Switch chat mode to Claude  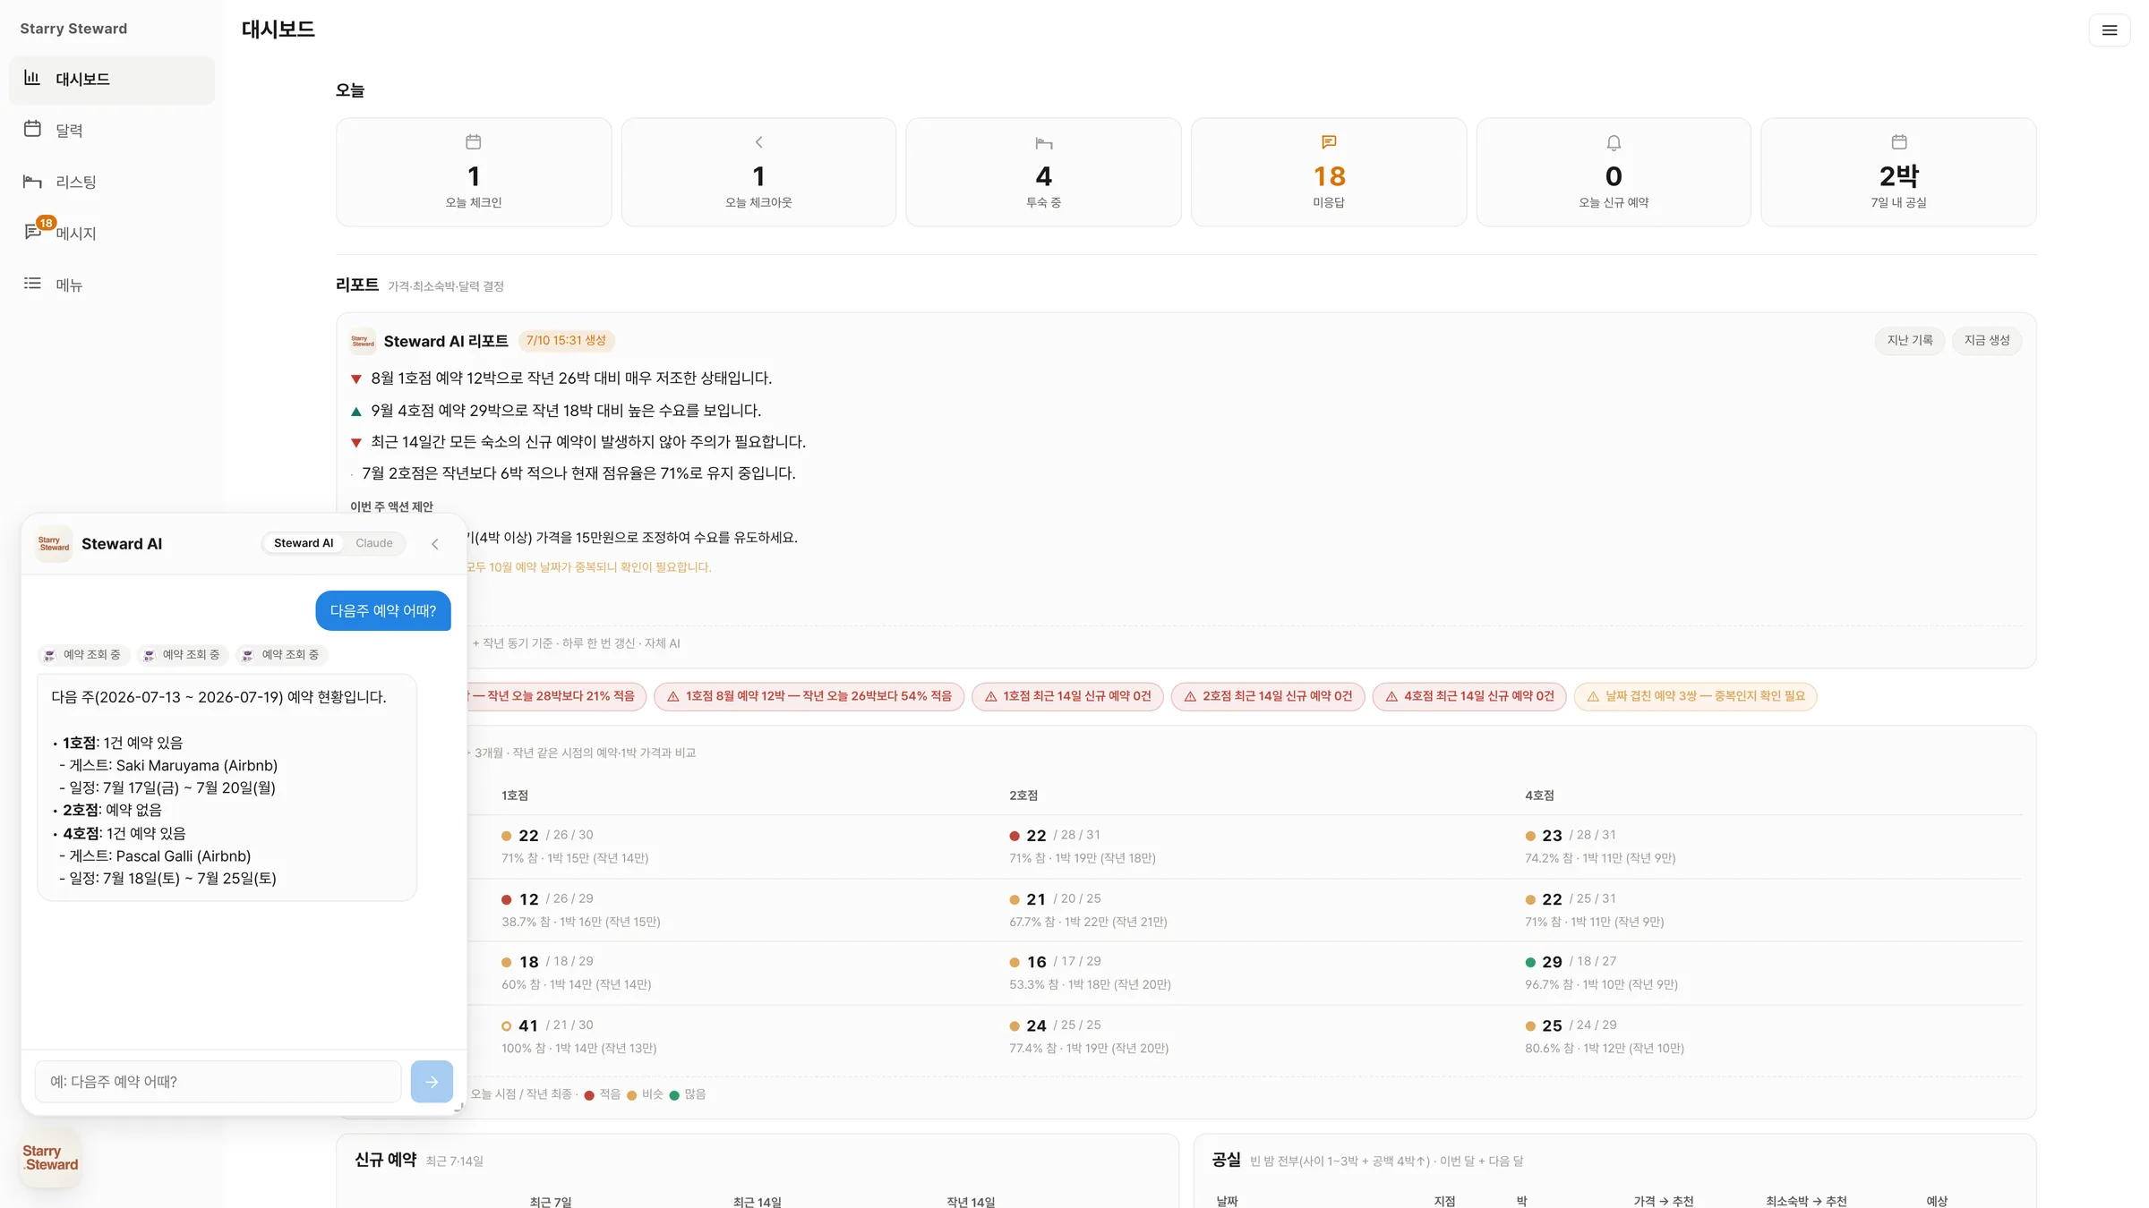(x=374, y=543)
